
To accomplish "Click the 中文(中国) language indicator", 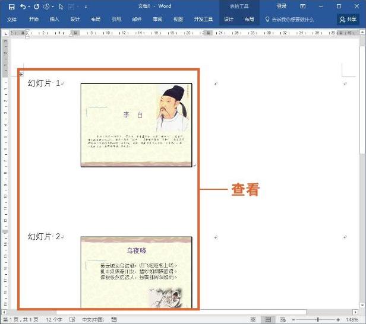I will pyautogui.click(x=93, y=320).
